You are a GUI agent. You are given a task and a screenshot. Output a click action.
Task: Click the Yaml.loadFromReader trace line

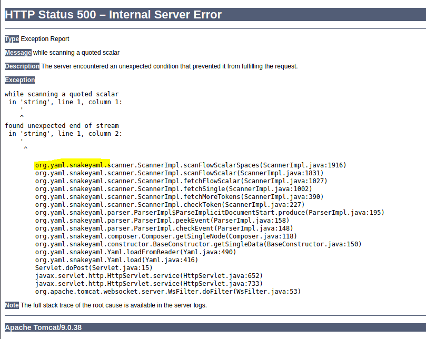click(135, 252)
